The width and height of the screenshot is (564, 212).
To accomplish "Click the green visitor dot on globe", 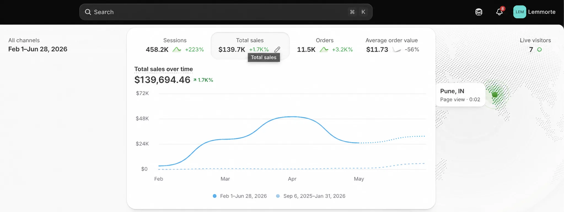I will click(x=495, y=95).
